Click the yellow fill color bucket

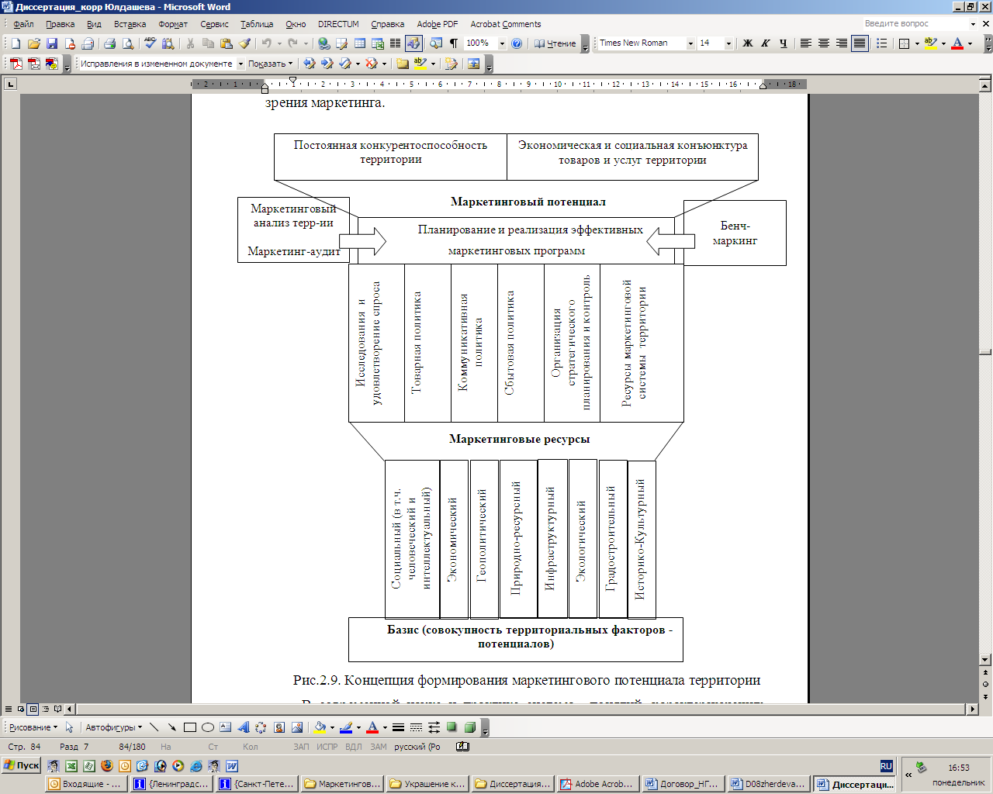[320, 727]
